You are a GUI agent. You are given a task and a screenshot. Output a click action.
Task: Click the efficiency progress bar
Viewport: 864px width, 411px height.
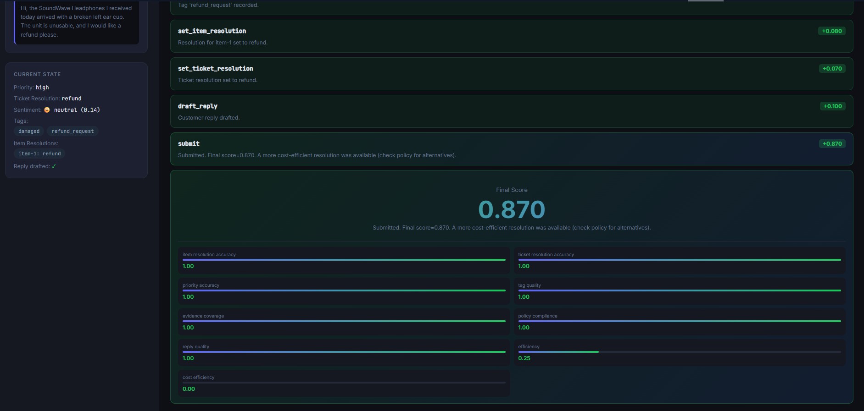point(680,352)
